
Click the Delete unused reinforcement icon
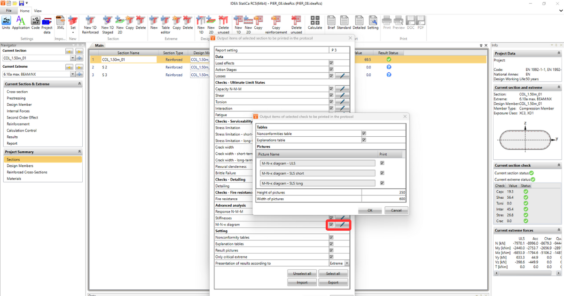coord(296,22)
